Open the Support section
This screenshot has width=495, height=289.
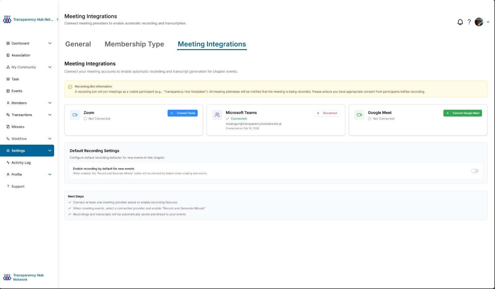click(18, 186)
